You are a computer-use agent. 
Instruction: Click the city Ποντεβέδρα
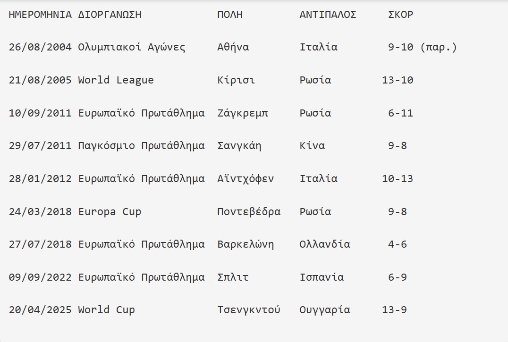click(x=249, y=212)
